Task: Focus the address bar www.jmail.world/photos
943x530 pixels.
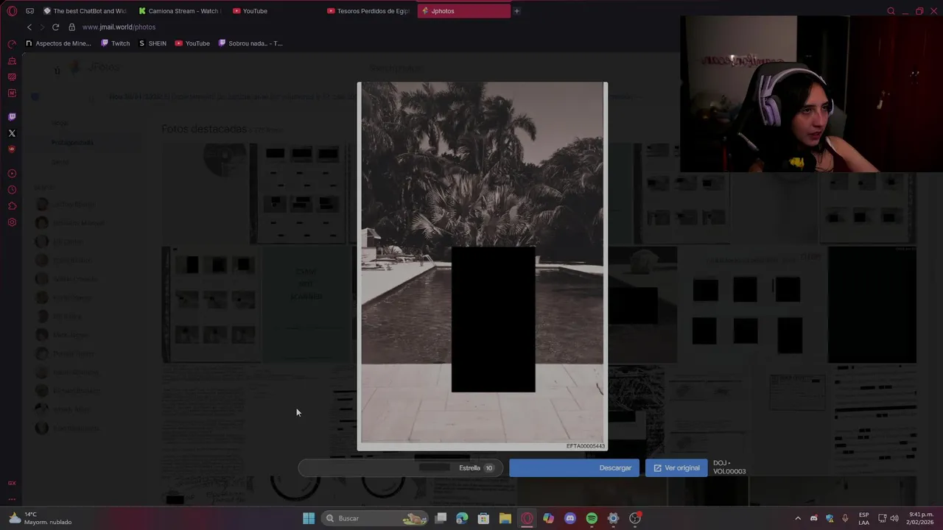Action: pos(119,27)
